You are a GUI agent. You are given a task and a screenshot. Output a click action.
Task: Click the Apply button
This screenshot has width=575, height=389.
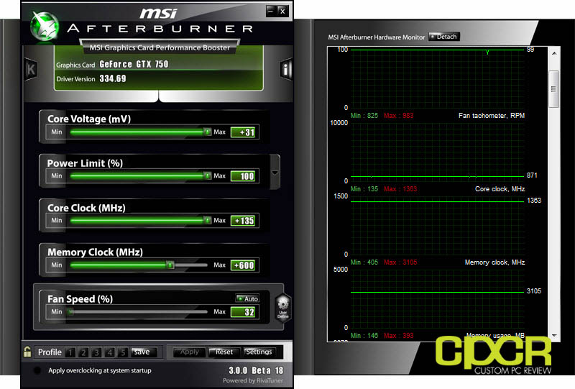[x=189, y=352]
